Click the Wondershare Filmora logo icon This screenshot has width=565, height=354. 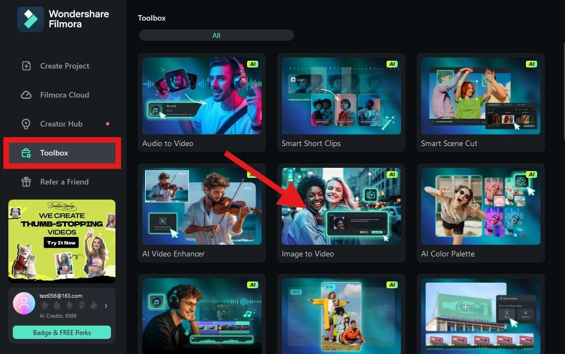(30, 19)
